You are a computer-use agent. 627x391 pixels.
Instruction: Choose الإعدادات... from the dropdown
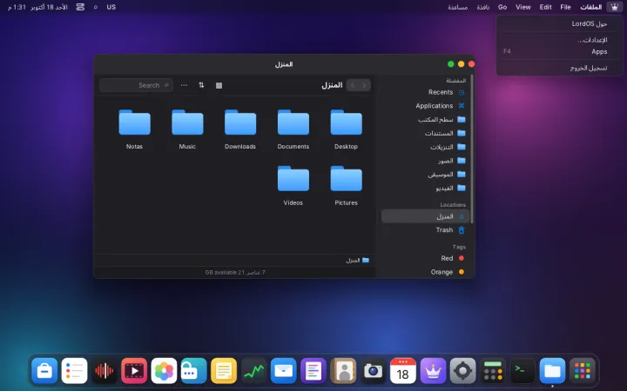click(559, 40)
